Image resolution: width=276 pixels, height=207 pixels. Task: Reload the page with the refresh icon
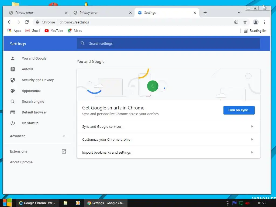(x=27, y=22)
